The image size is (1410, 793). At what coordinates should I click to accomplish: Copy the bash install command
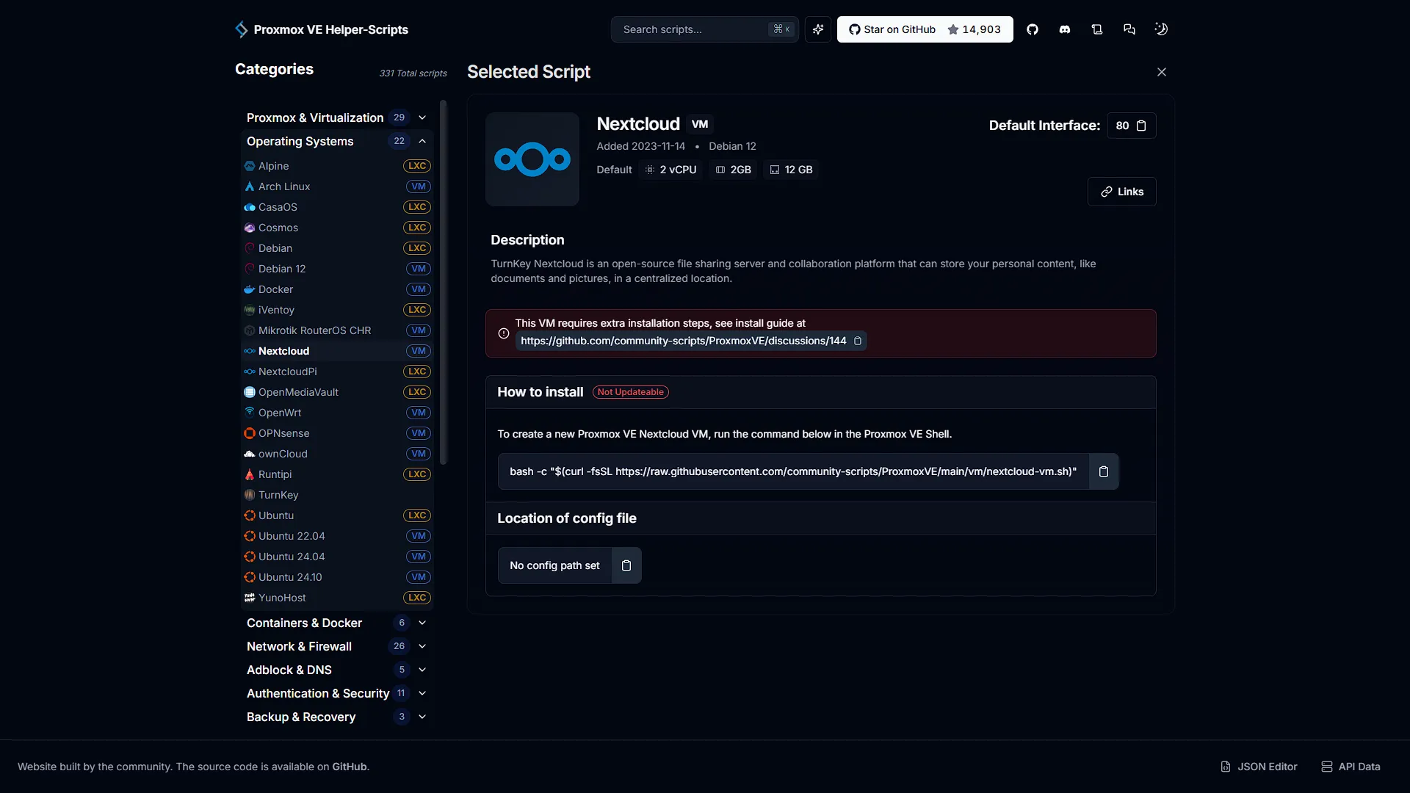pos(1104,471)
